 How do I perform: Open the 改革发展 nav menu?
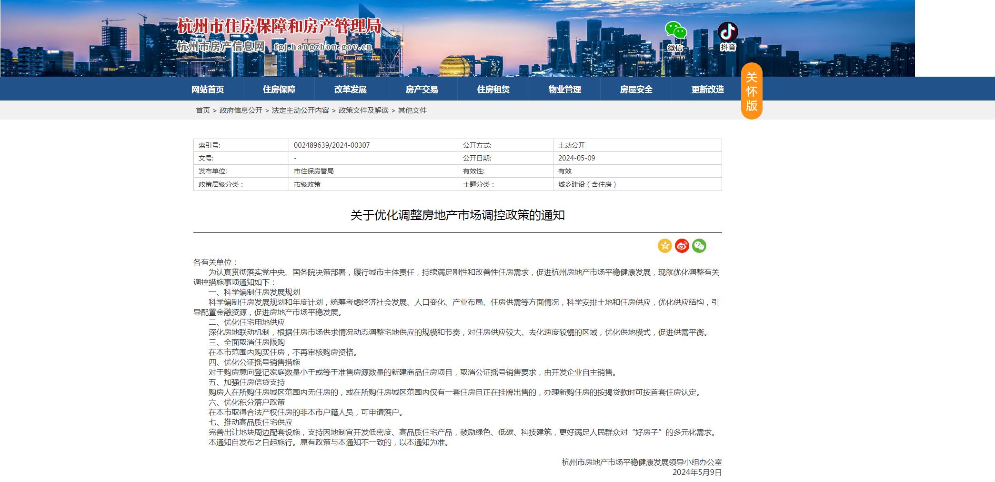[351, 89]
